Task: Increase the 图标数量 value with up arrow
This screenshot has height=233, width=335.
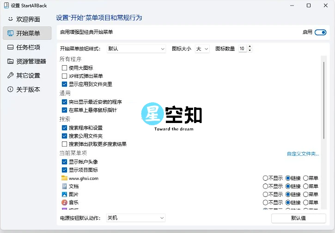Action: click(250, 47)
